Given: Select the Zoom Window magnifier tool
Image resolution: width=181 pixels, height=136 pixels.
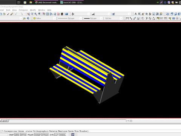Looking at the screenshot, I should pyautogui.click(x=36, y=14).
